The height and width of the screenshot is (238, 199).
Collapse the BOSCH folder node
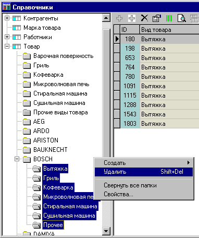[x=17, y=159]
